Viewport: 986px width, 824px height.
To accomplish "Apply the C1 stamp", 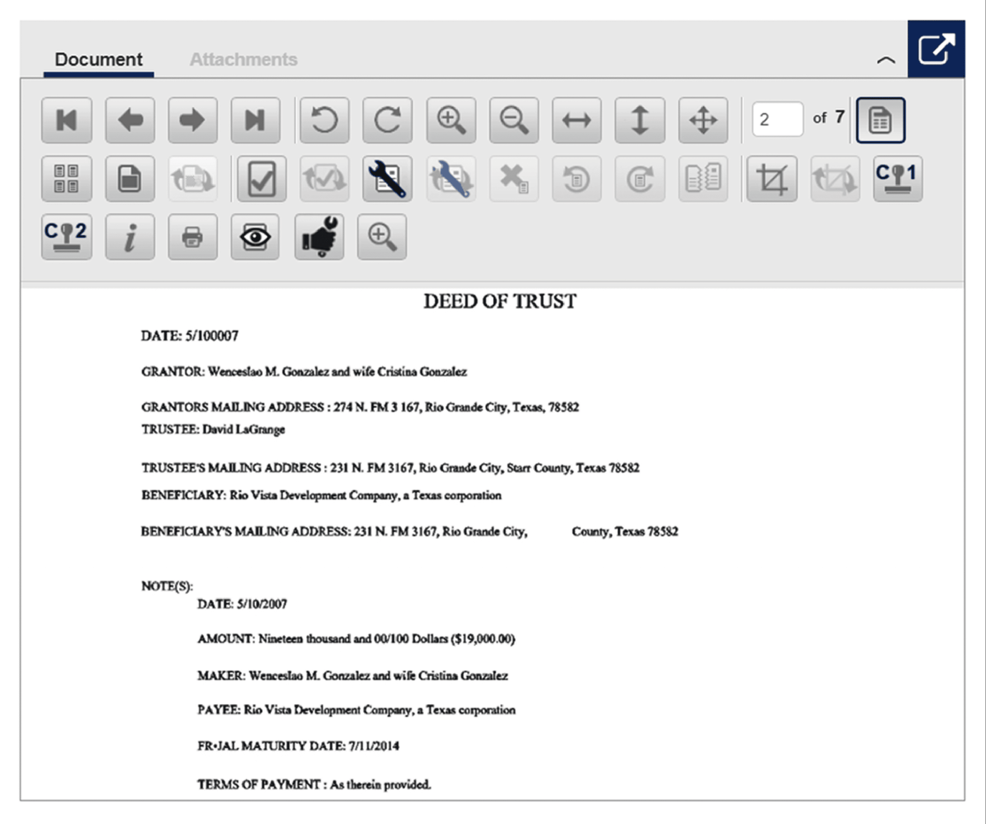I will [x=898, y=178].
